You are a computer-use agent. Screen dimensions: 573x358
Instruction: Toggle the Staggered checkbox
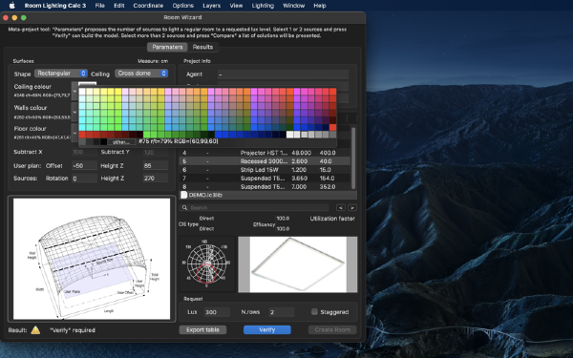click(x=314, y=311)
